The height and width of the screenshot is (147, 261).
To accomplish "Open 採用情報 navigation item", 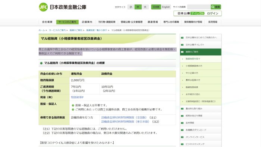I will 213,22.
